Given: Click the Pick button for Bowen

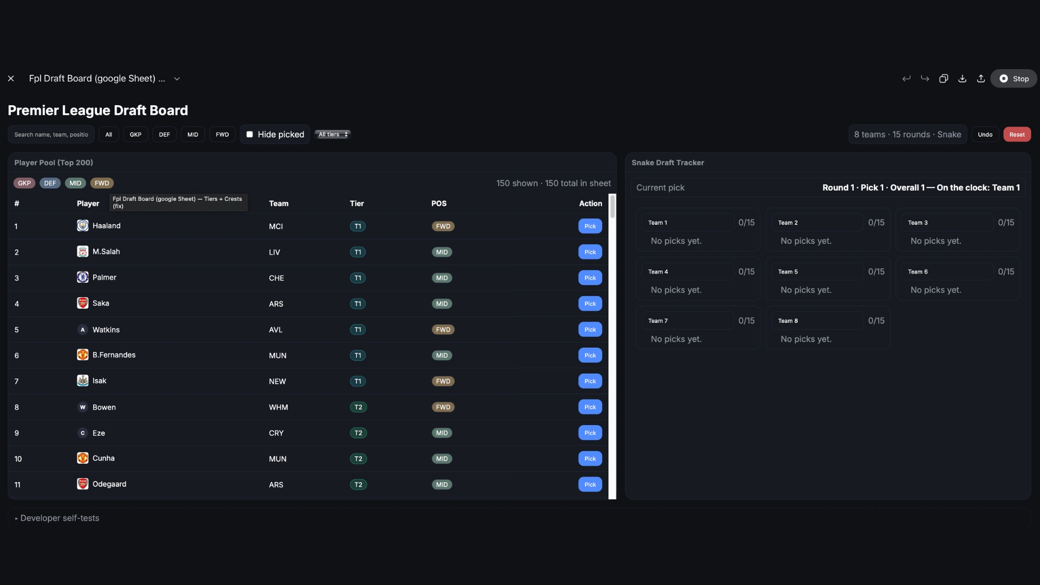Looking at the screenshot, I should click(x=590, y=407).
